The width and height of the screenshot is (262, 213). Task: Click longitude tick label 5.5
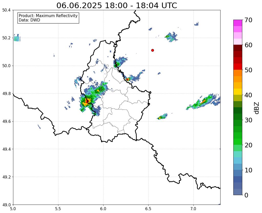click(58, 209)
